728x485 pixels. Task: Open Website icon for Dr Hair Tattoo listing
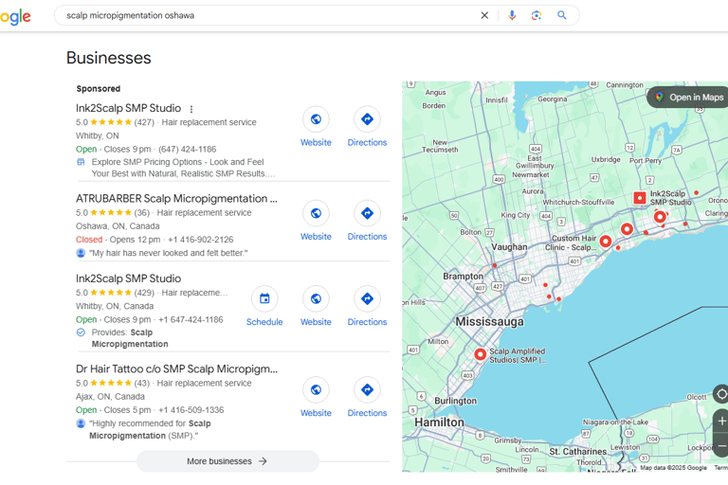(316, 389)
